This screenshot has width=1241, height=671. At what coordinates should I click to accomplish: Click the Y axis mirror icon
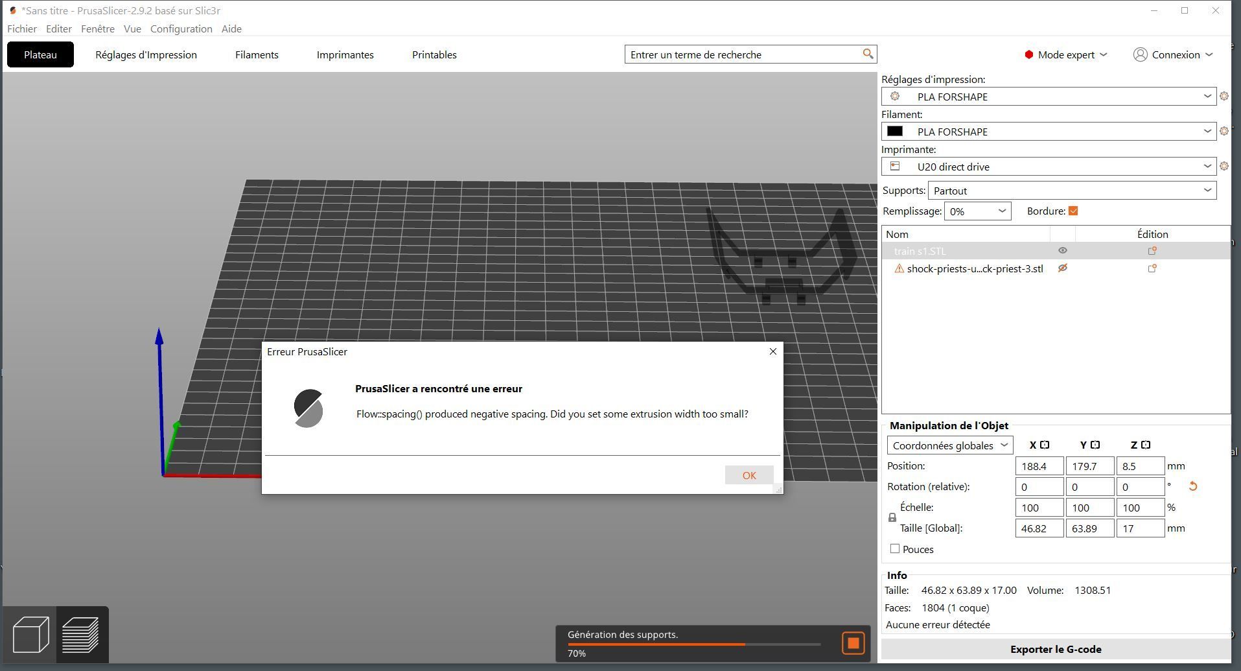(1095, 445)
